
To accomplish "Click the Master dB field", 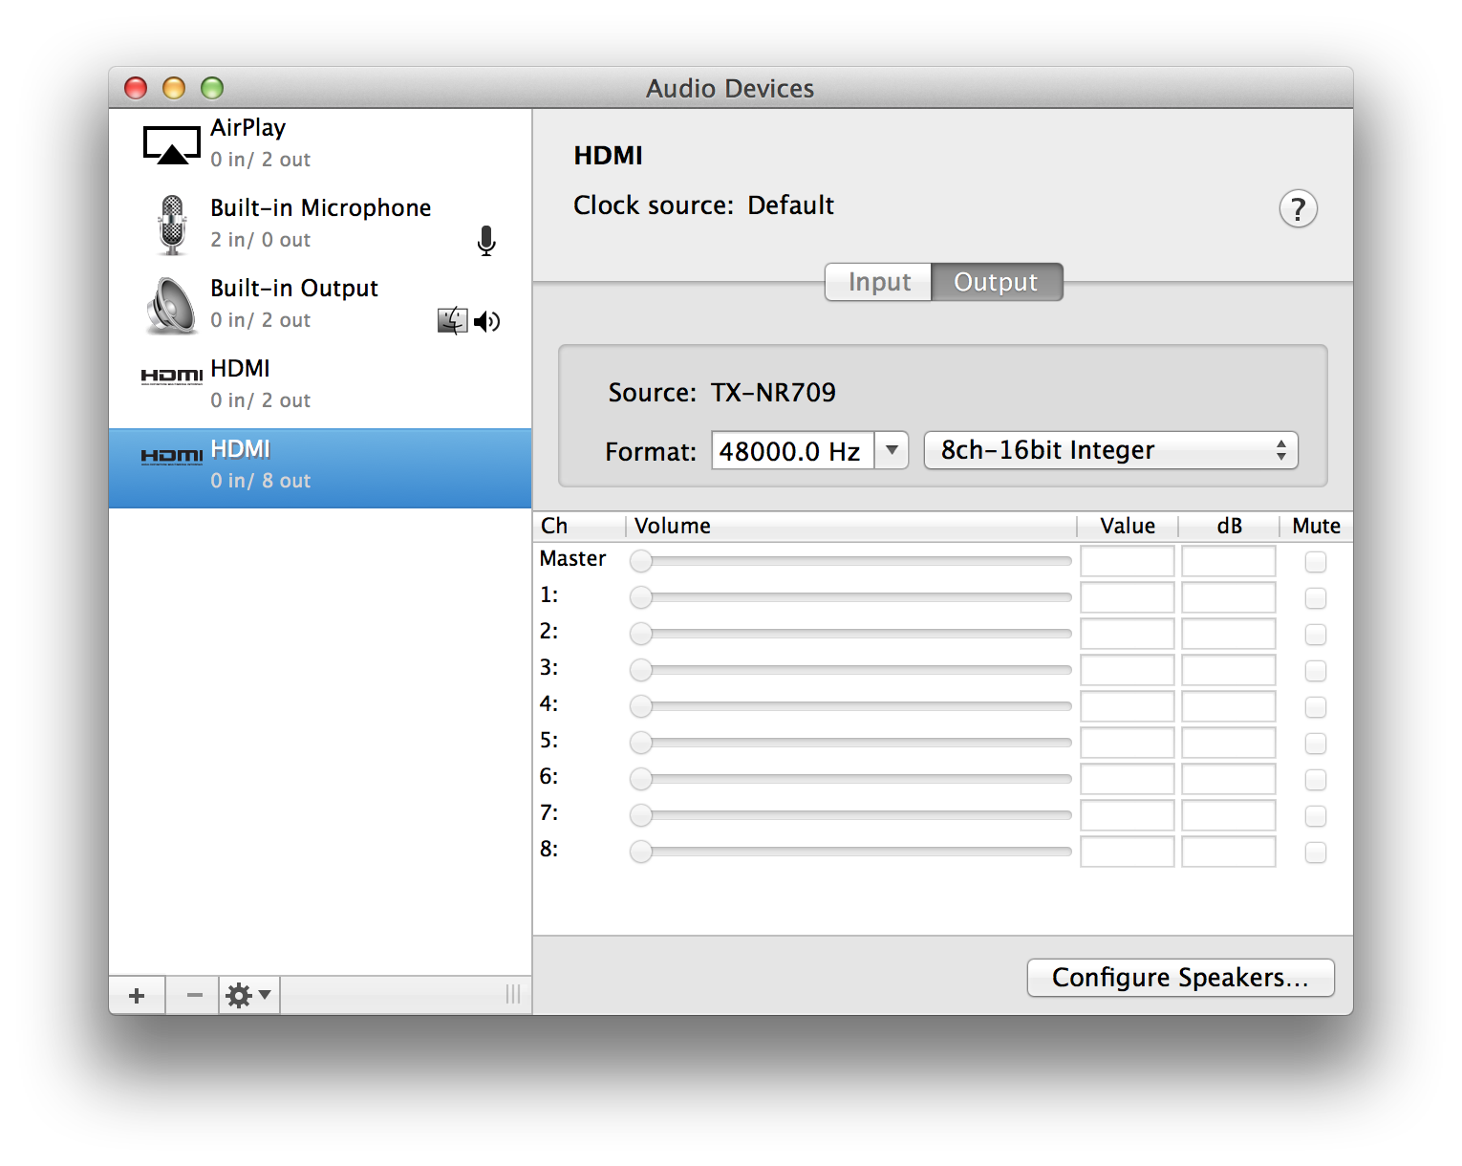I will click(x=1229, y=561).
